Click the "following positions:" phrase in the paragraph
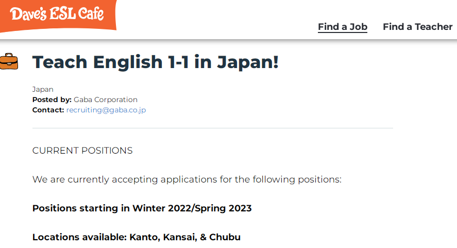 click(x=301, y=179)
